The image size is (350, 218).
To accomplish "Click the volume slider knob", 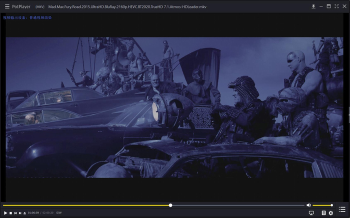I will point(331,205).
